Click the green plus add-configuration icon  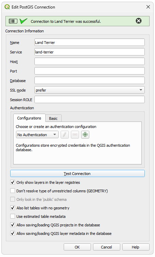tap(85, 135)
